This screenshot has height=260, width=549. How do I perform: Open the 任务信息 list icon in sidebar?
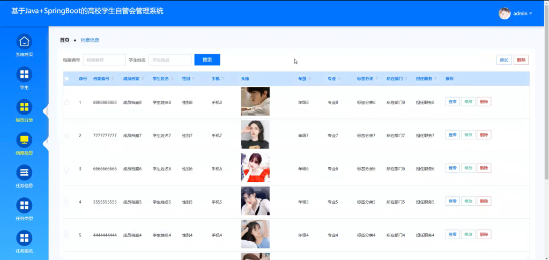(x=24, y=173)
